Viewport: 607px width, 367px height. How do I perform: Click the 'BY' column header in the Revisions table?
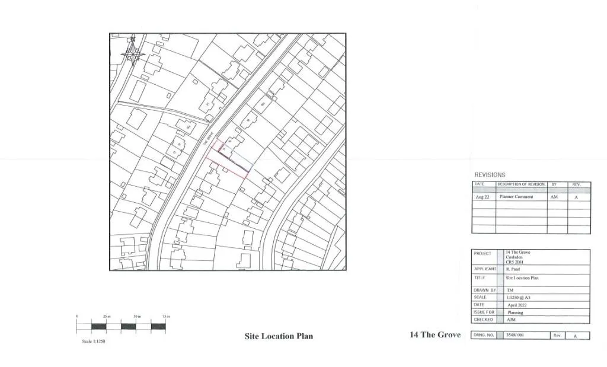(x=554, y=184)
